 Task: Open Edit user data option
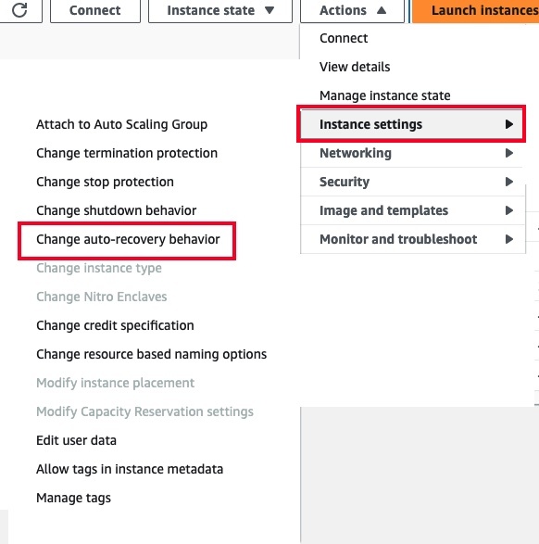click(76, 440)
